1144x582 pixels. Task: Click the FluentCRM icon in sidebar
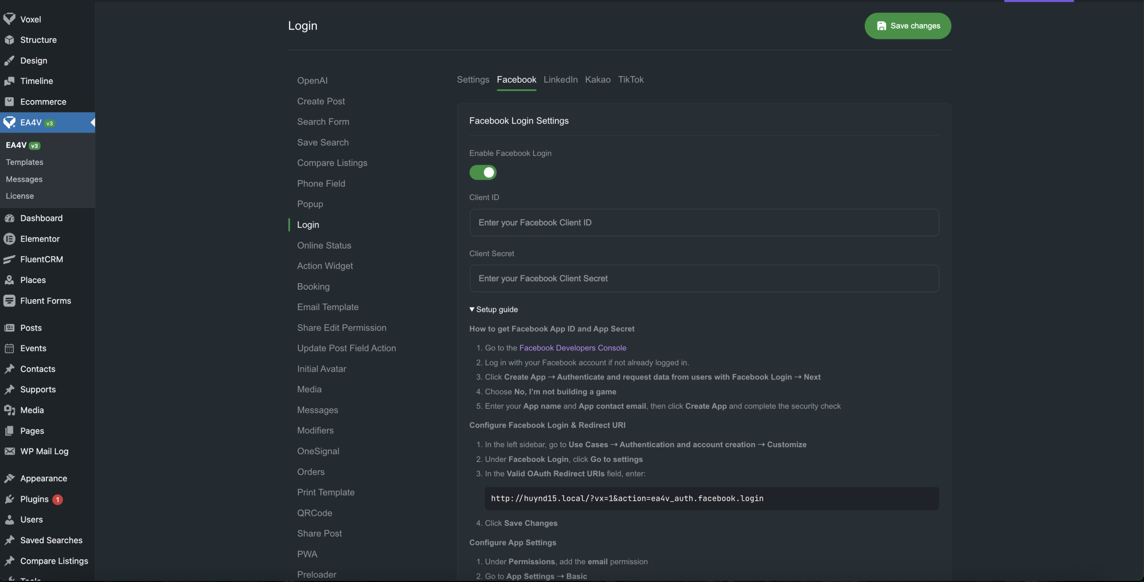[9, 259]
